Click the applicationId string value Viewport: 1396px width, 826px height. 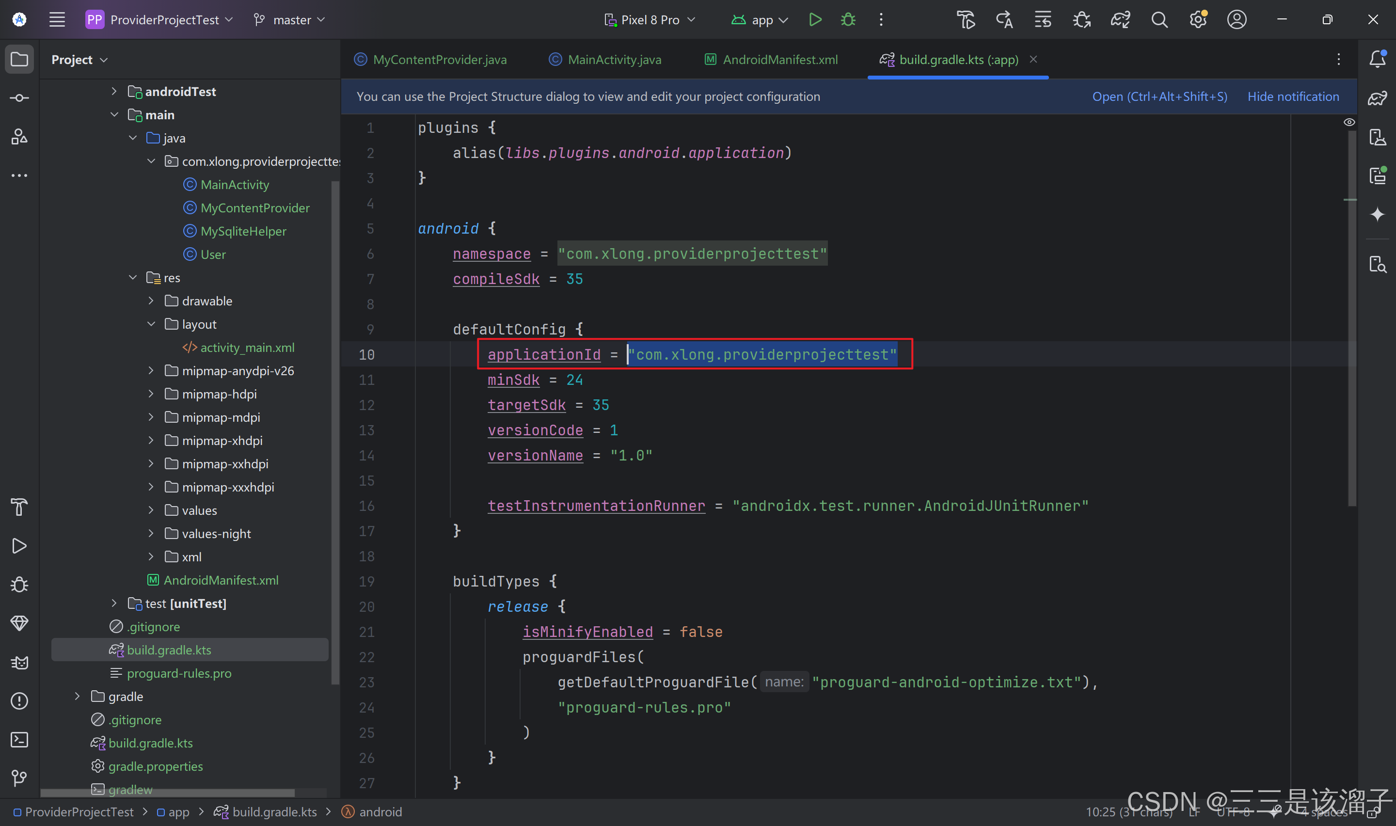(762, 354)
